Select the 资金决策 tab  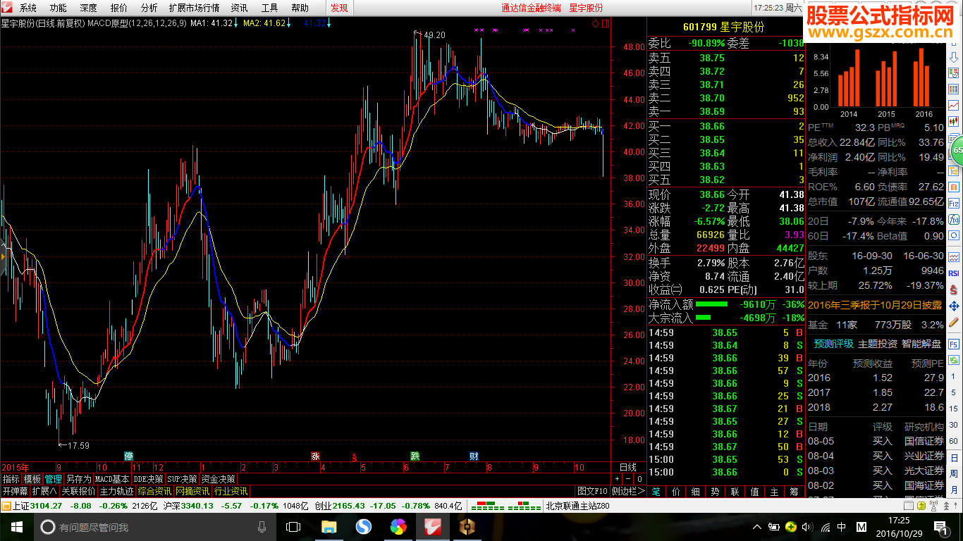(218, 479)
